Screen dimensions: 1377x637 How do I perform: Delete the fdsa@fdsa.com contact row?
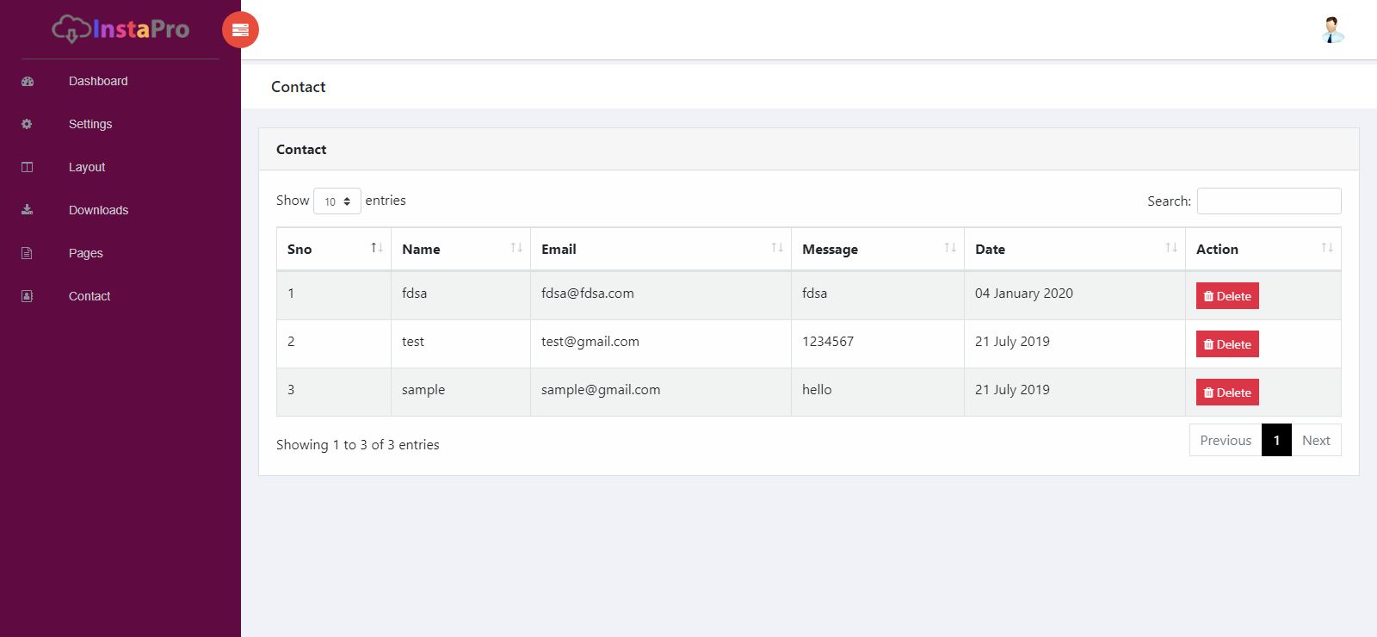coord(1227,296)
